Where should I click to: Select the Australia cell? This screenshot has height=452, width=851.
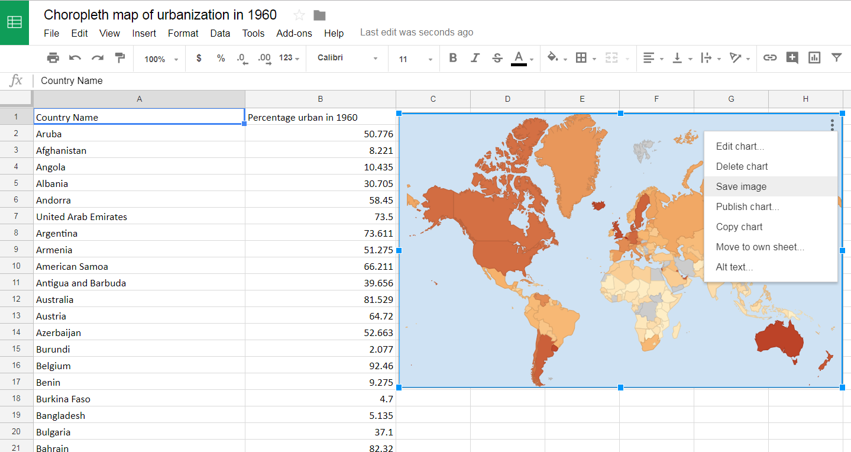point(139,299)
